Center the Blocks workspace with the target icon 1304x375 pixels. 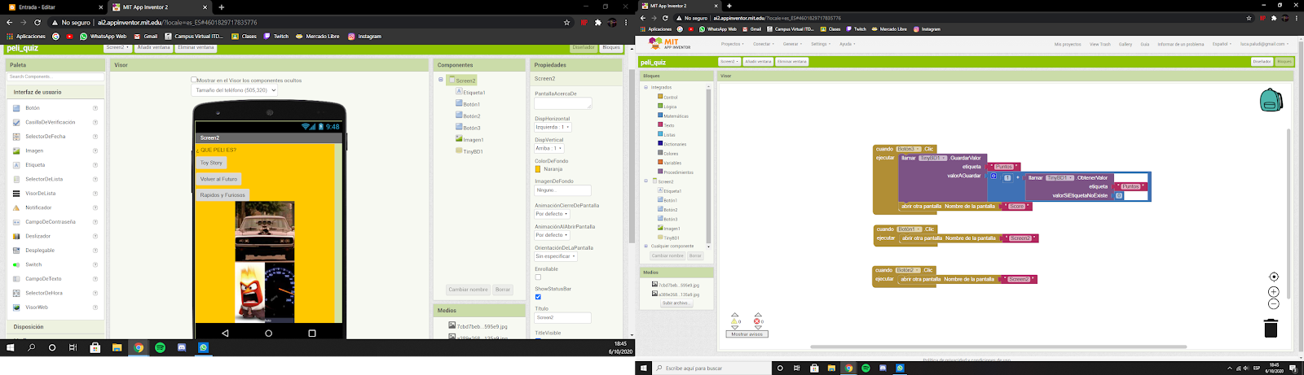click(x=1274, y=277)
